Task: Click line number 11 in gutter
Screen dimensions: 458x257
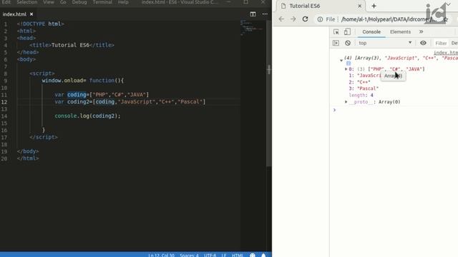Action: [4, 95]
